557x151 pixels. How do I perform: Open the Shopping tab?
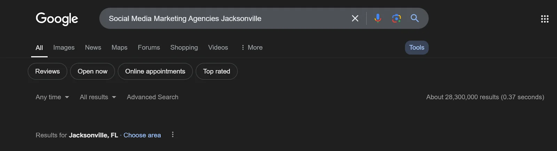click(x=184, y=47)
